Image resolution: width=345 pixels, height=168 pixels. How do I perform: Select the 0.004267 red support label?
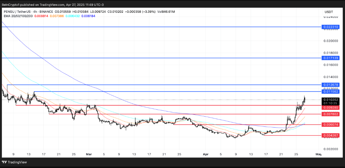331,135
